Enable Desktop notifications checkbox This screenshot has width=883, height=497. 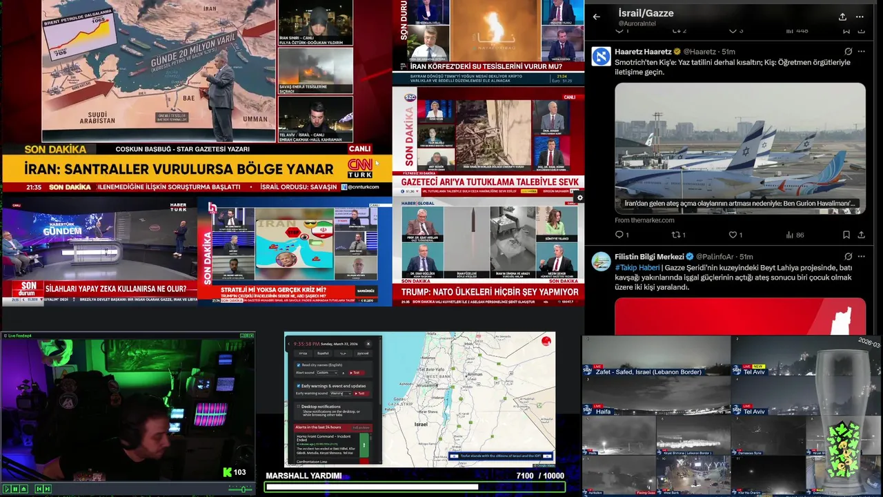pyautogui.click(x=298, y=407)
